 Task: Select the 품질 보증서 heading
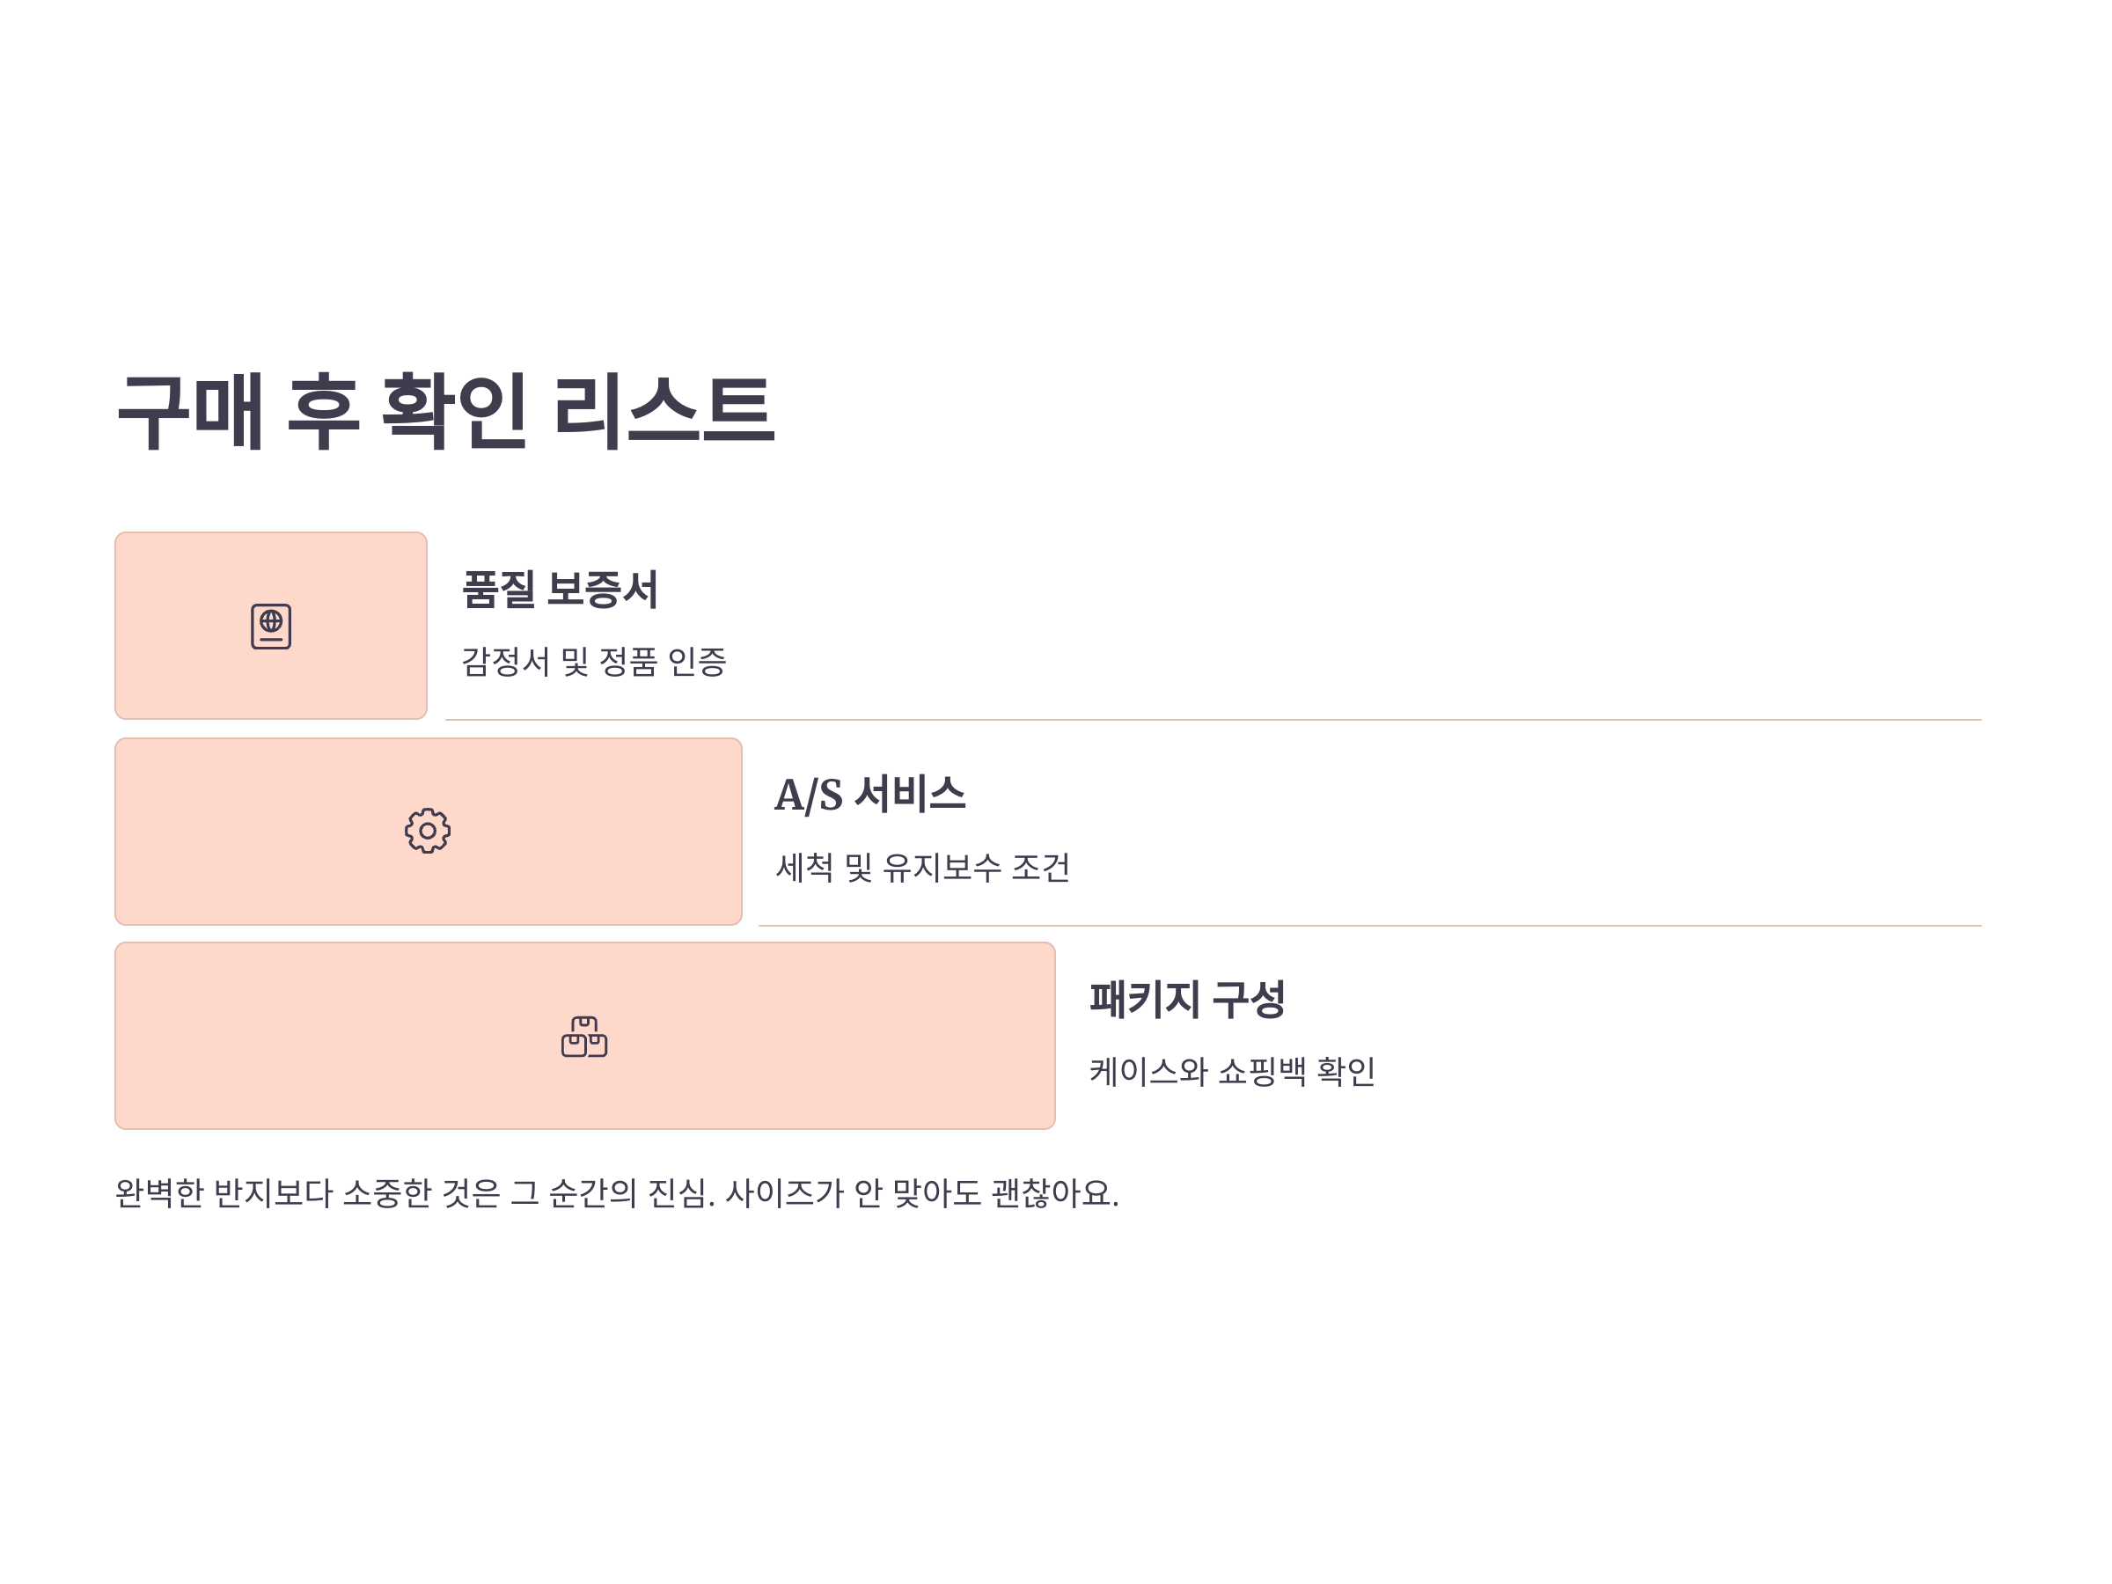tap(560, 589)
